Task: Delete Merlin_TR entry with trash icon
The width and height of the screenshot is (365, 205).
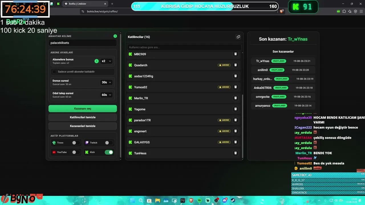Action: [x=236, y=98]
